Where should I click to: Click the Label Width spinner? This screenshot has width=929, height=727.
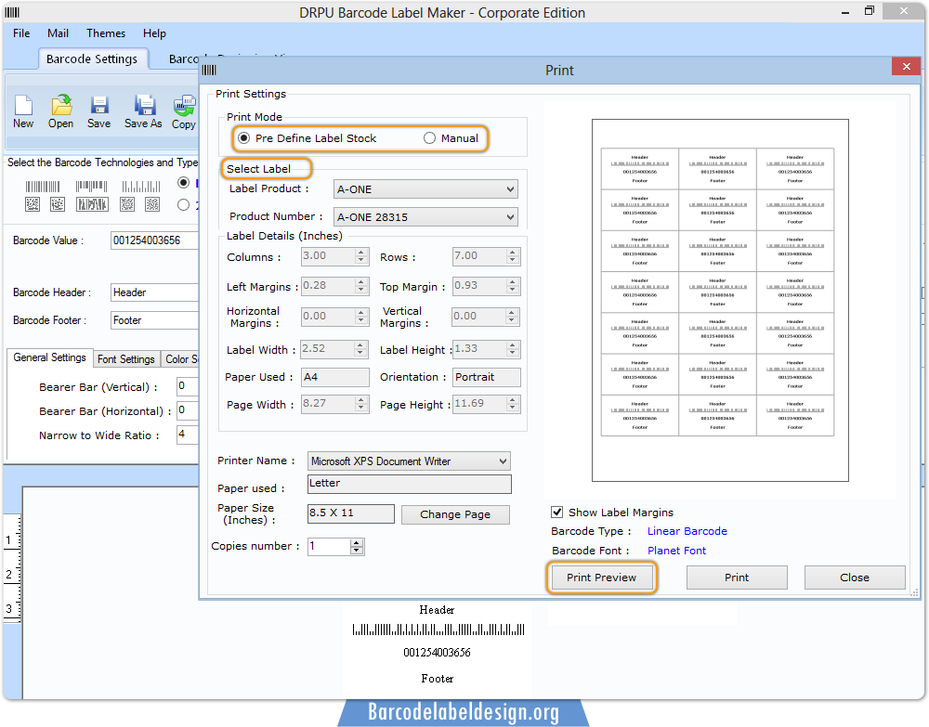click(360, 349)
